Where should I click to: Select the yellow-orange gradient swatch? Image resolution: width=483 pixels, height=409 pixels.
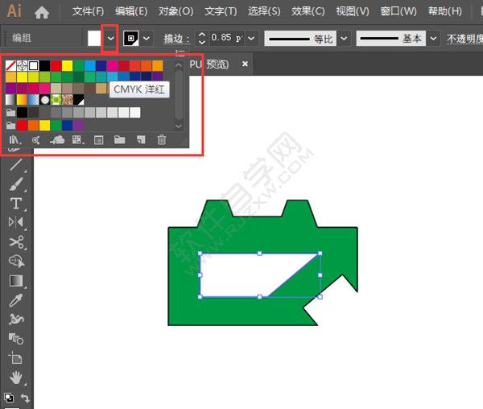[22, 100]
